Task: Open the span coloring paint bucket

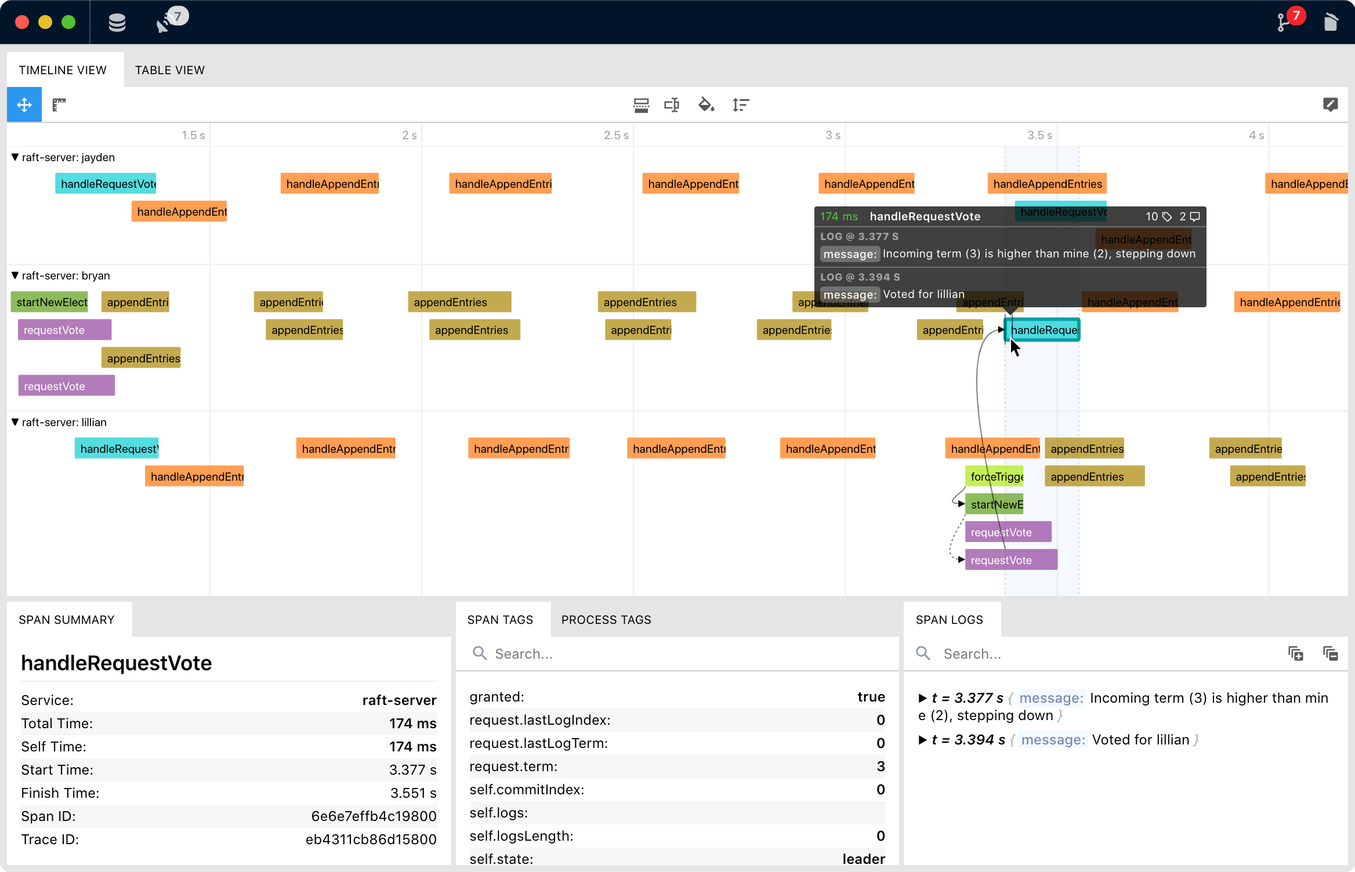Action: [x=706, y=105]
